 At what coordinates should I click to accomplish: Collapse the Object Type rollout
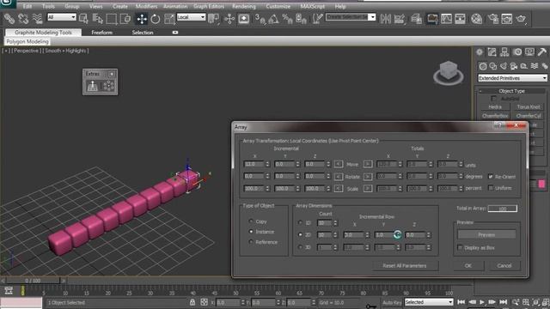pos(512,91)
